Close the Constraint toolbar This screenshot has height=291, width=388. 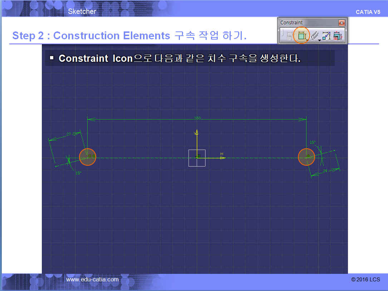tap(342, 23)
